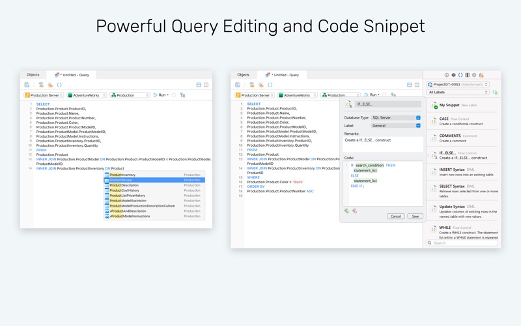Choose vProductAndDescription autocomplete suggestion

[x=154, y=211]
